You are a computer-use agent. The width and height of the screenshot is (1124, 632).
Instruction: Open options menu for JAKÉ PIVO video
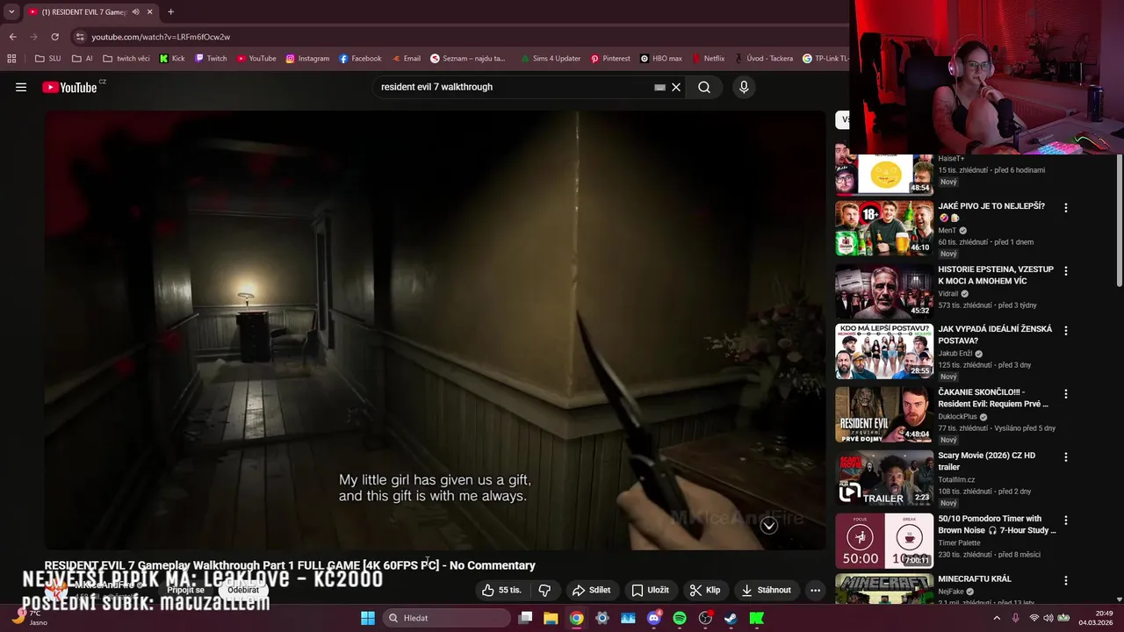coord(1066,208)
